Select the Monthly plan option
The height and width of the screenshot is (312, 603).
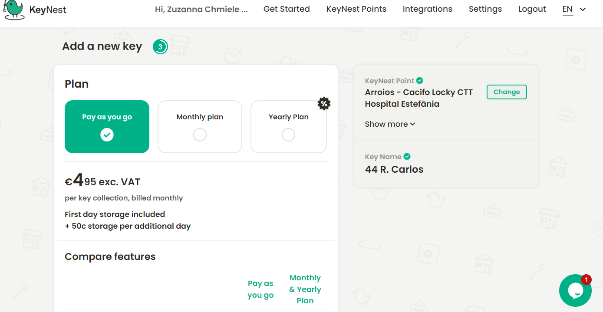(x=200, y=127)
